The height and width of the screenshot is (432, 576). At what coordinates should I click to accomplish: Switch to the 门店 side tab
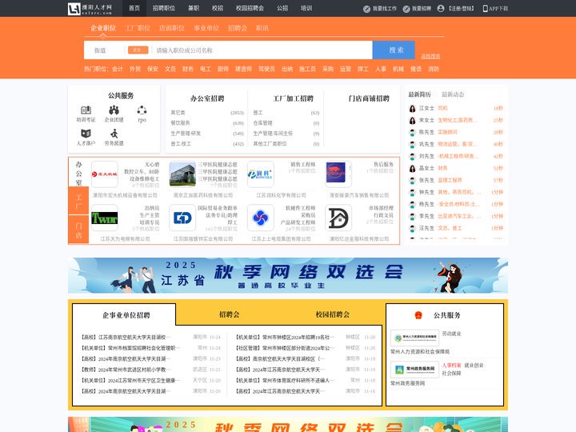[78, 230]
